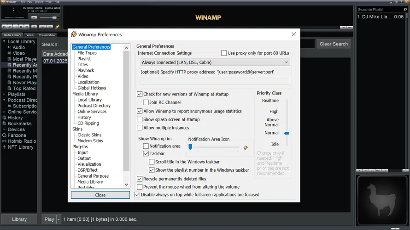Uncheck Recycle permanently deleted files
This screenshot has height=230, width=410.
pyautogui.click(x=140, y=179)
